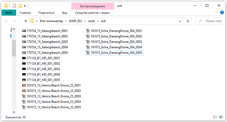Click the folder icon in the title bar
Viewport: 227px width, 122px height.
pyautogui.click(x=6, y=6)
